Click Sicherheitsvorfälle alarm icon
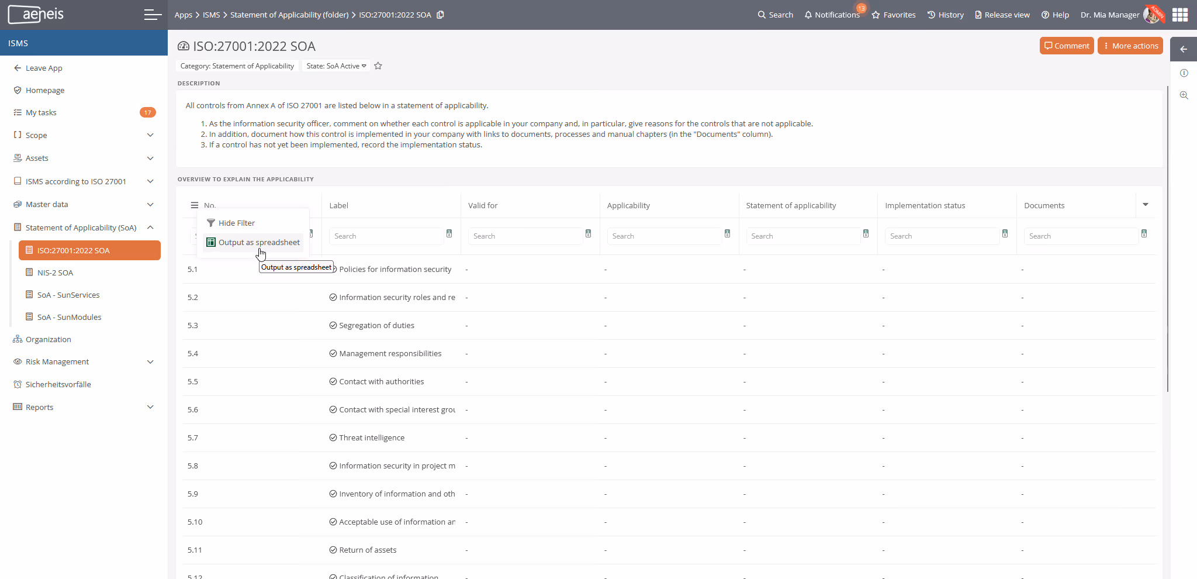 18,384
